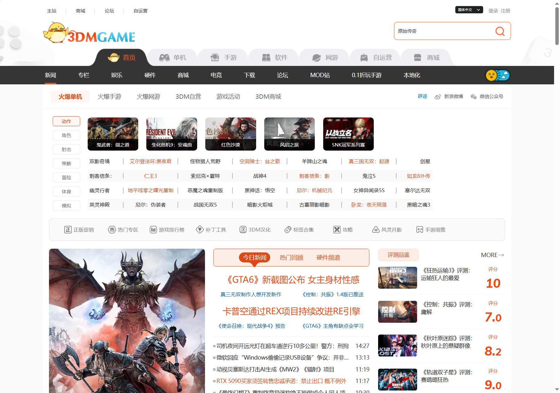Screen dimensions: 560x393
Task: Click the 登录 link
Action: 493,11
